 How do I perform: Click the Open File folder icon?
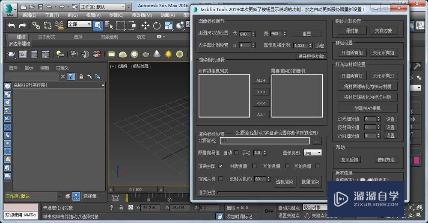click(x=32, y=7)
